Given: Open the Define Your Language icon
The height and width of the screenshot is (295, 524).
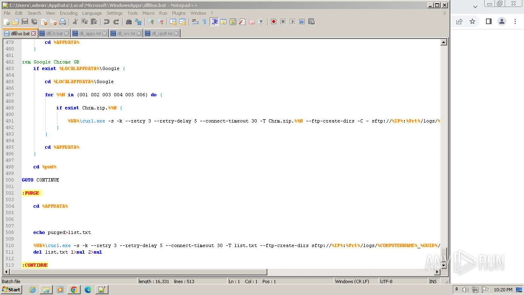Looking at the screenshot, I should tap(224, 22).
